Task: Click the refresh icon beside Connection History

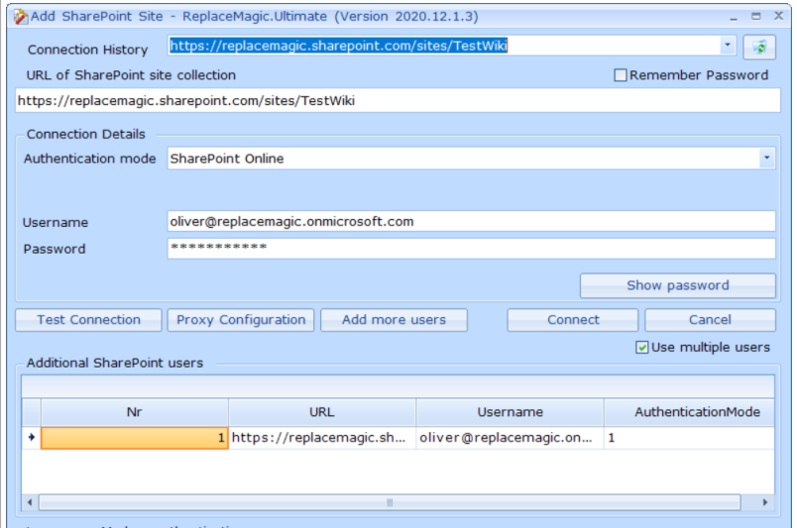Action: pyautogui.click(x=759, y=48)
